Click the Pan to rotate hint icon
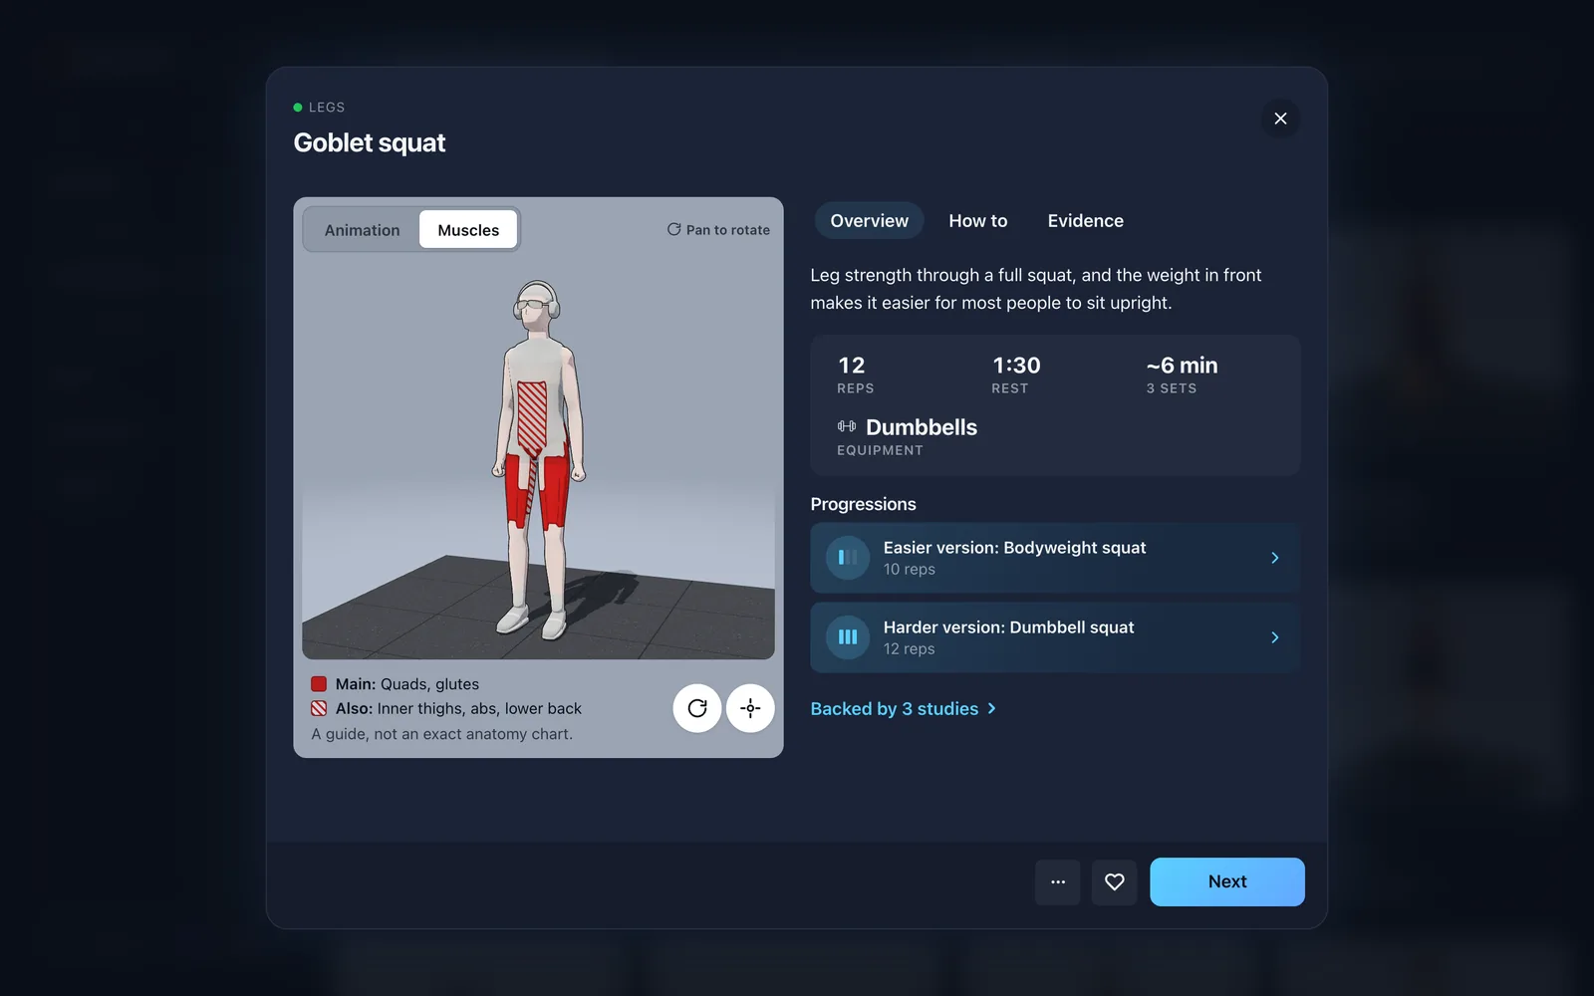 (673, 229)
